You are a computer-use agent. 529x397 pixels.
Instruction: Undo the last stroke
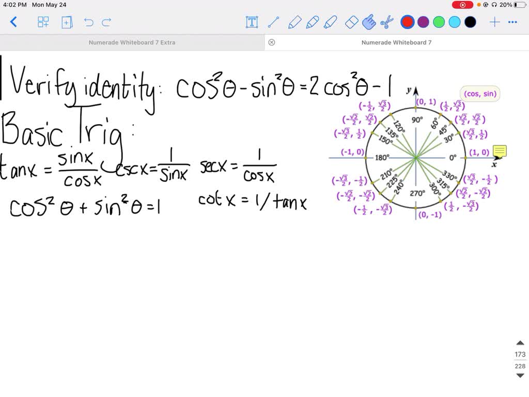[x=88, y=22]
